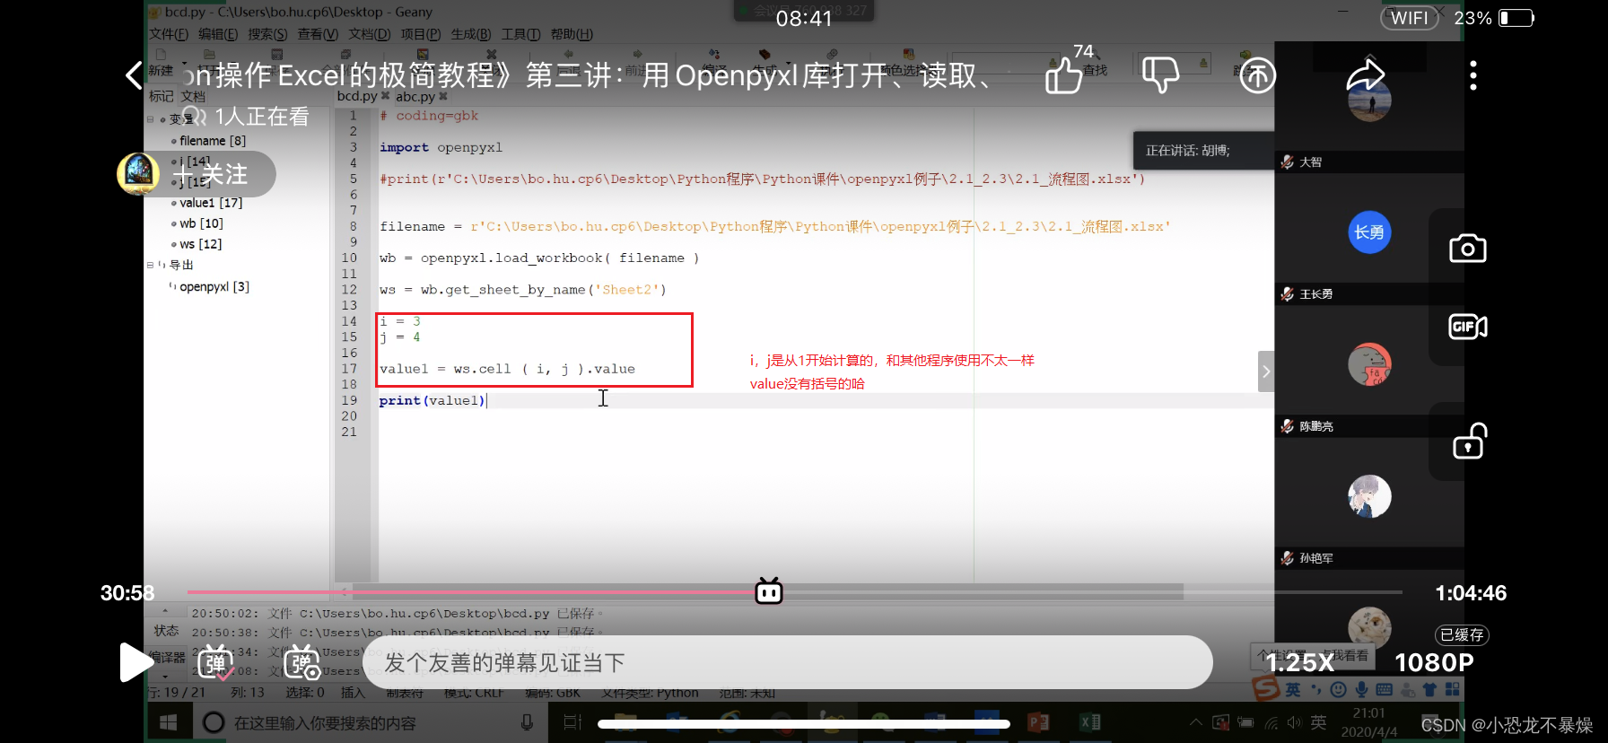Click the print(value1) code line
The width and height of the screenshot is (1608, 743).
point(432,400)
